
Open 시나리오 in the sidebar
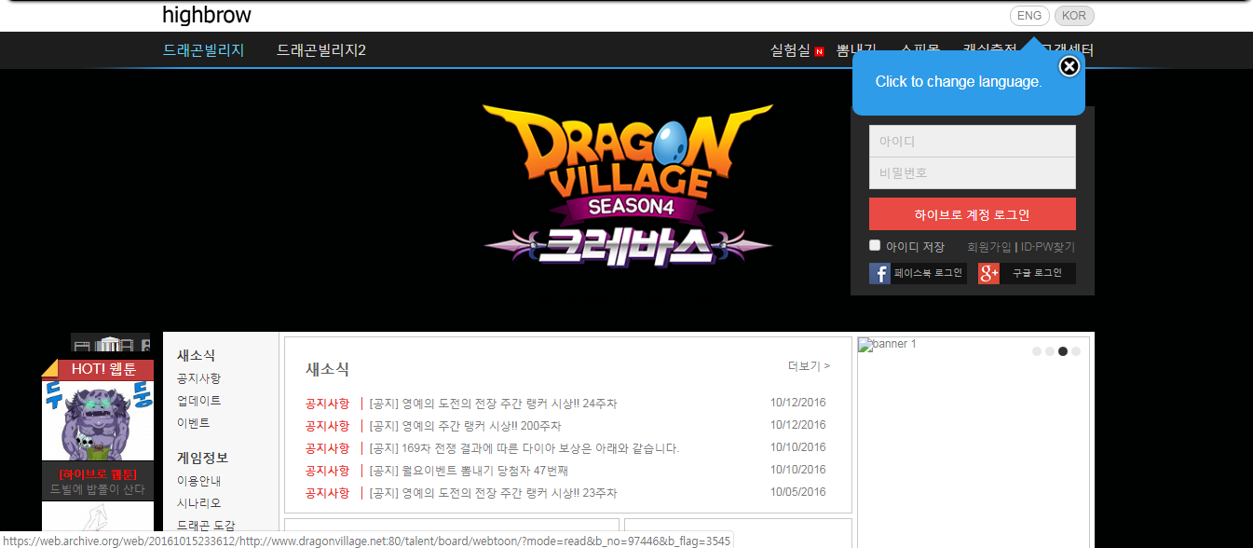coord(199,503)
